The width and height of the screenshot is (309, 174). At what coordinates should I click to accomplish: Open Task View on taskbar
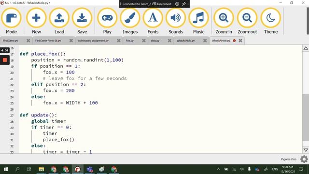tap(29, 169)
